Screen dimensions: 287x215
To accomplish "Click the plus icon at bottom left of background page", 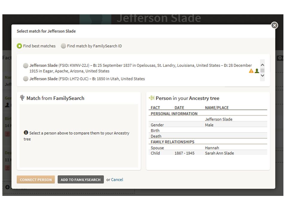I will coord(7,187).
